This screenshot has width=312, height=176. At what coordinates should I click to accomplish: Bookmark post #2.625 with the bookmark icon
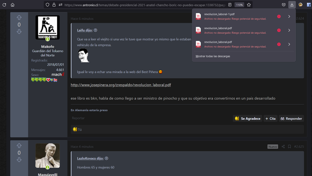click(290, 147)
